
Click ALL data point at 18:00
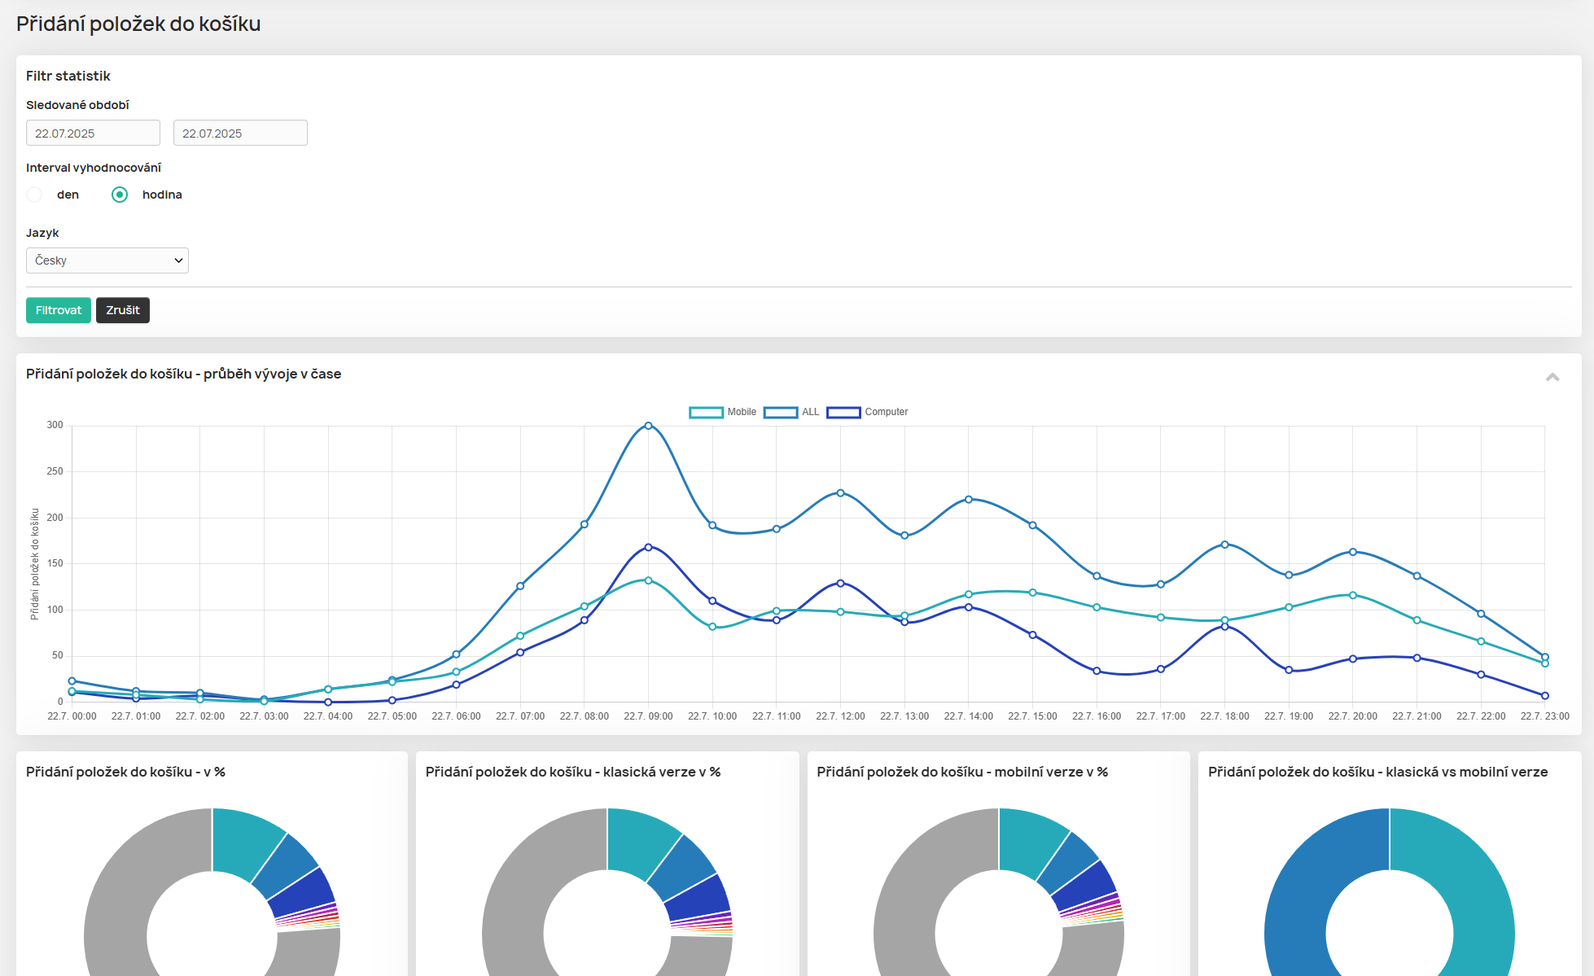[x=1224, y=545]
